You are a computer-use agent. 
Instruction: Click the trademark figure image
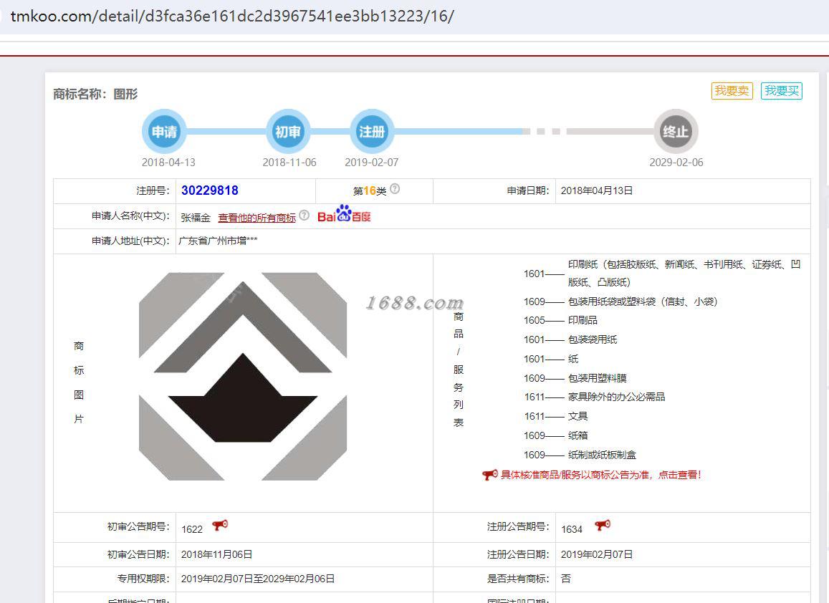243,376
